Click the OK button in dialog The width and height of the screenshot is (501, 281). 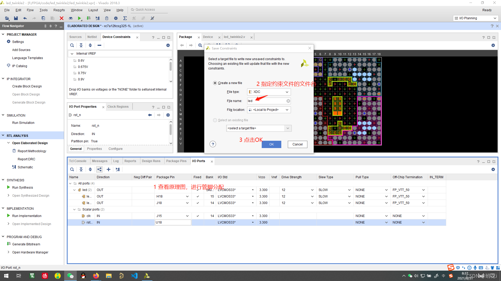point(271,144)
